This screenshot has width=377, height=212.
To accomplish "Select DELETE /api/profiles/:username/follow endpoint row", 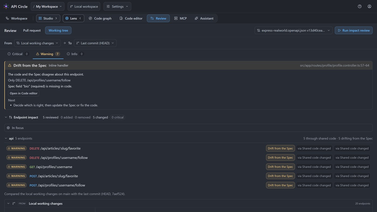I will tap(188, 158).
